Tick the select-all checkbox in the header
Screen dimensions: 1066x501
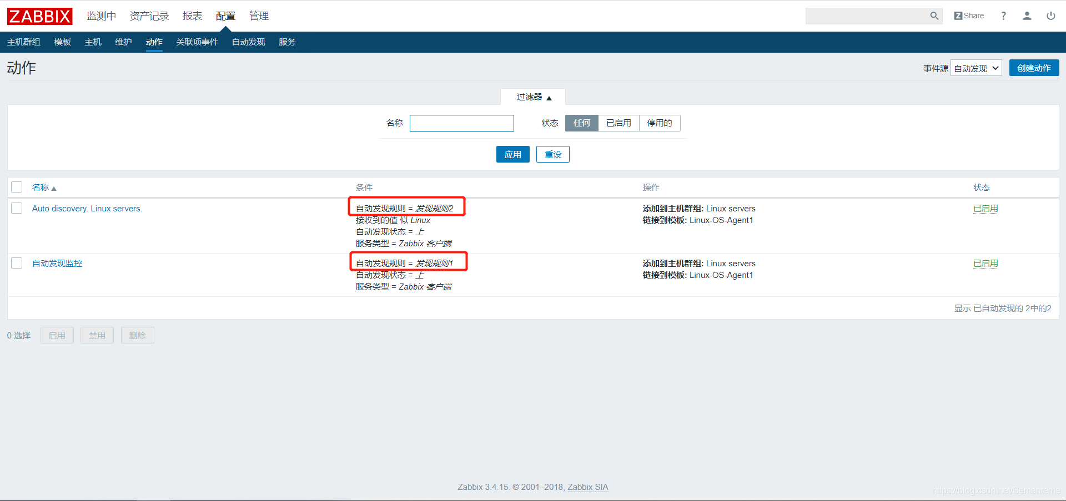pos(17,187)
